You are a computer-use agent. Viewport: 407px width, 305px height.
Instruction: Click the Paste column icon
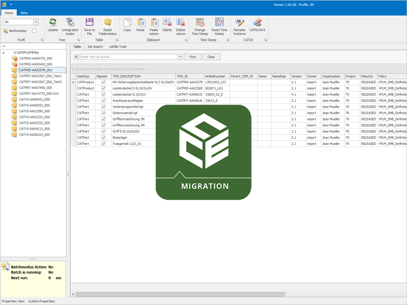pyautogui.click(x=154, y=22)
